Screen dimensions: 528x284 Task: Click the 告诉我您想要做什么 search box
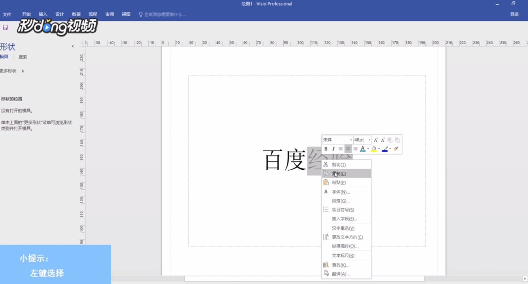165,15
